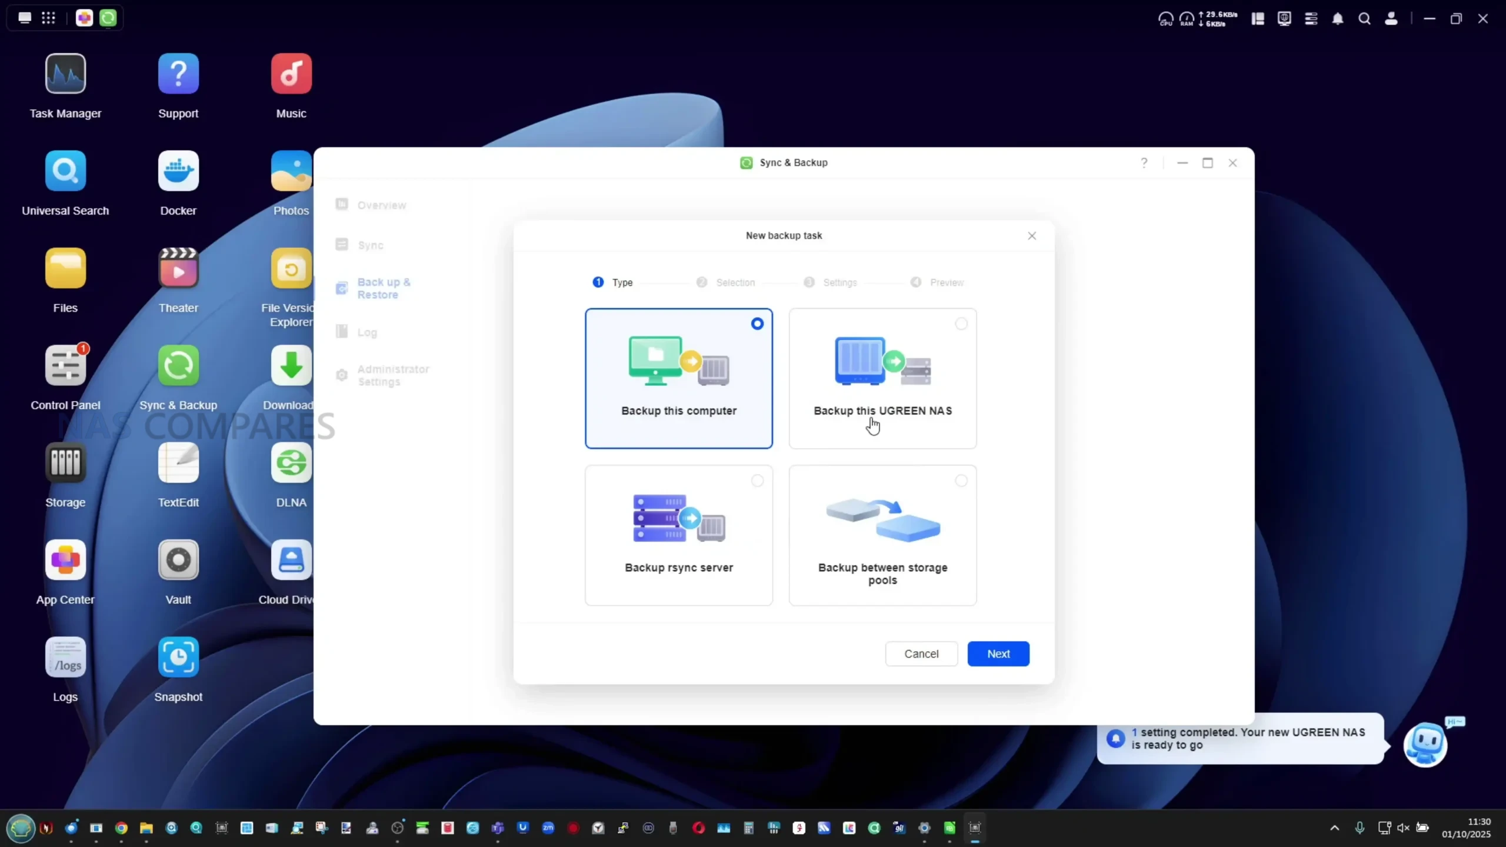Image resolution: width=1506 pixels, height=847 pixels.
Task: Open the App Center desktop icon
Action: (x=65, y=560)
